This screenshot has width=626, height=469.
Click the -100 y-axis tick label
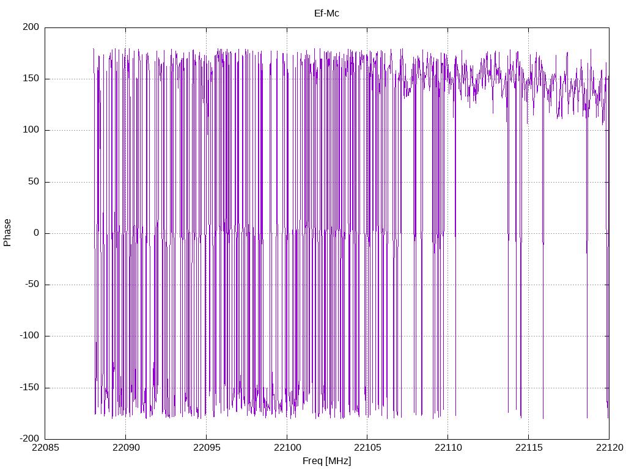29,336
